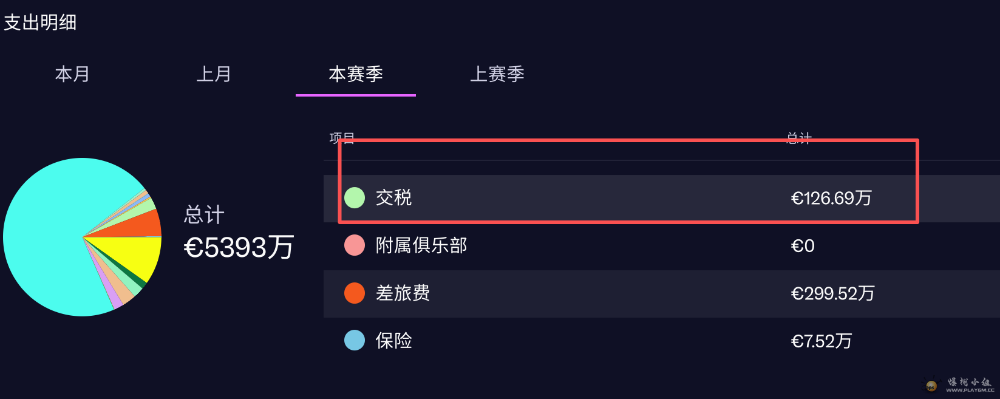Click the 差旅费 row label
Screen dimensions: 1000x399
pyautogui.click(x=403, y=293)
